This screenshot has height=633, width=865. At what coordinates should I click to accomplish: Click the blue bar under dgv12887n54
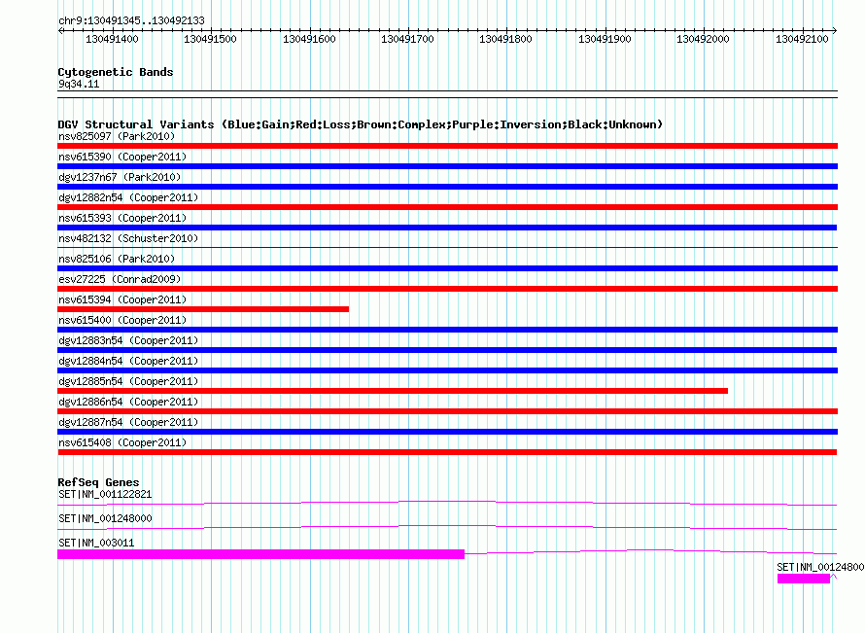coord(447,432)
